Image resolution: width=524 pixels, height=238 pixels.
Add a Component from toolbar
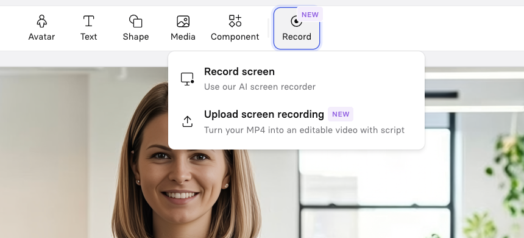click(235, 28)
